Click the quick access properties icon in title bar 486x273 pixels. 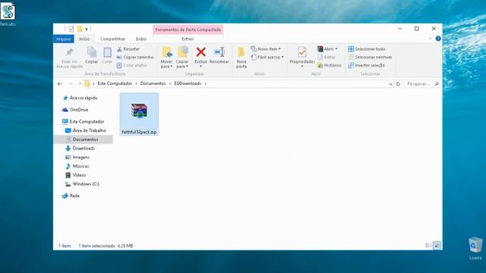pyautogui.click(x=71, y=29)
